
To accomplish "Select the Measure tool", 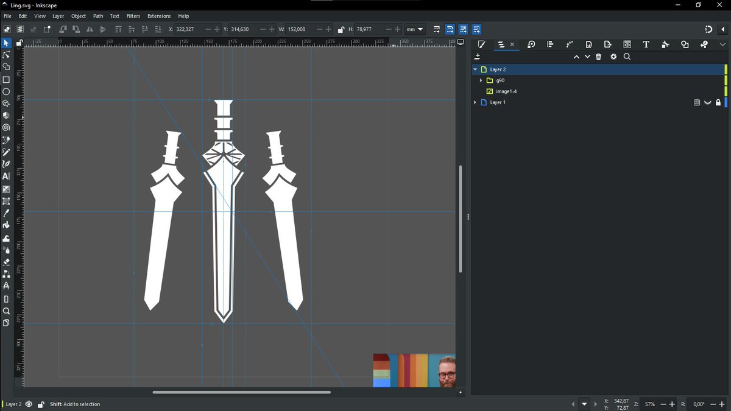I will pyautogui.click(x=6, y=299).
